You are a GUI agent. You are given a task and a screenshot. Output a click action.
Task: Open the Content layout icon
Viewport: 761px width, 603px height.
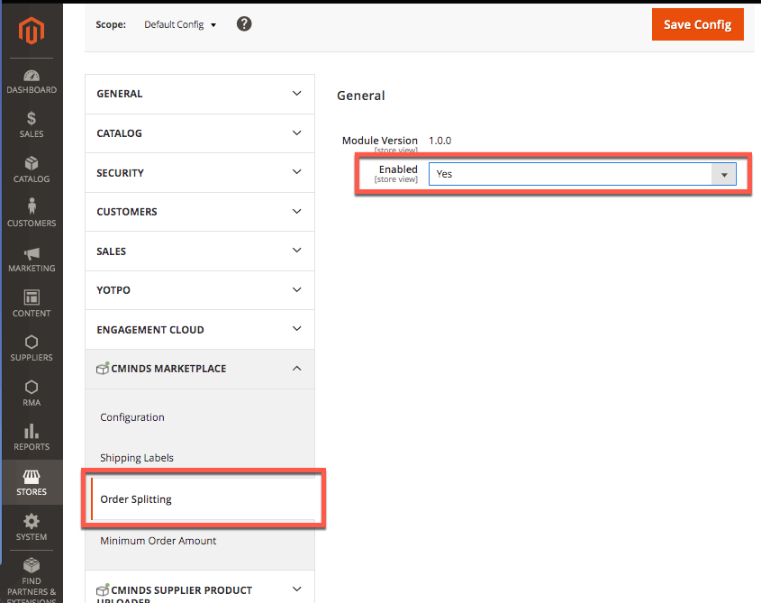coord(32,297)
